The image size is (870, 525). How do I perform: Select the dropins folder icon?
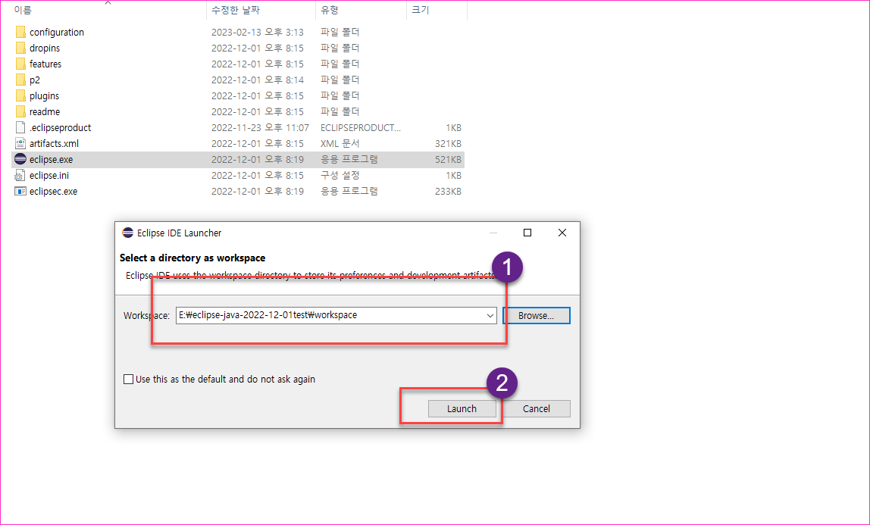point(20,48)
